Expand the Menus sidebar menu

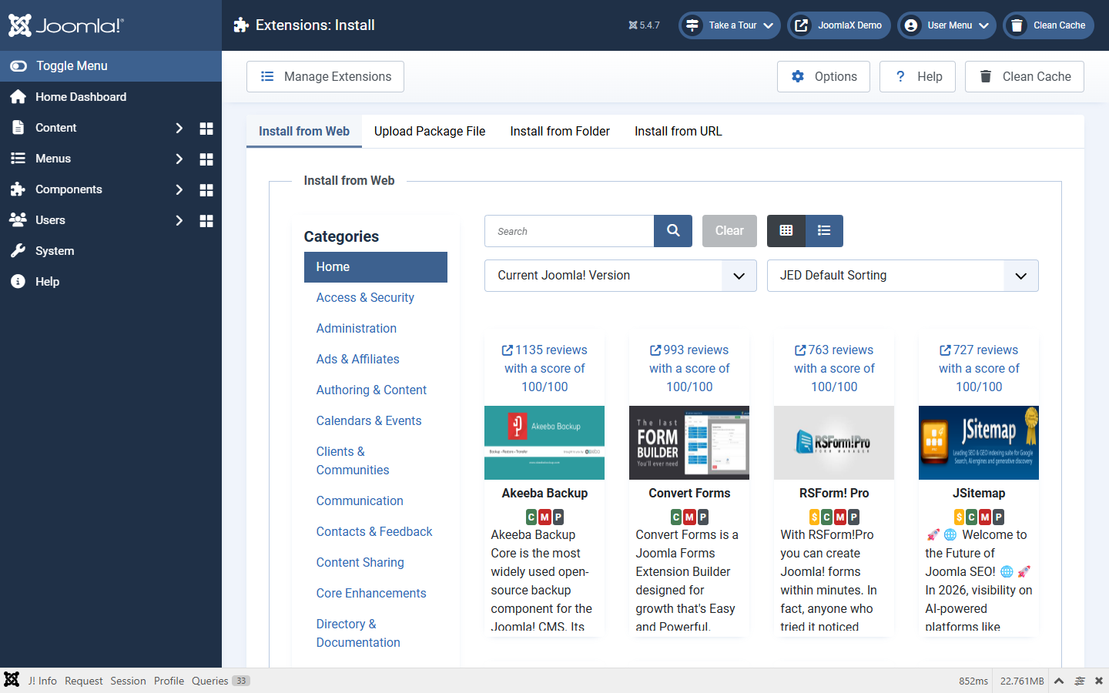click(179, 159)
